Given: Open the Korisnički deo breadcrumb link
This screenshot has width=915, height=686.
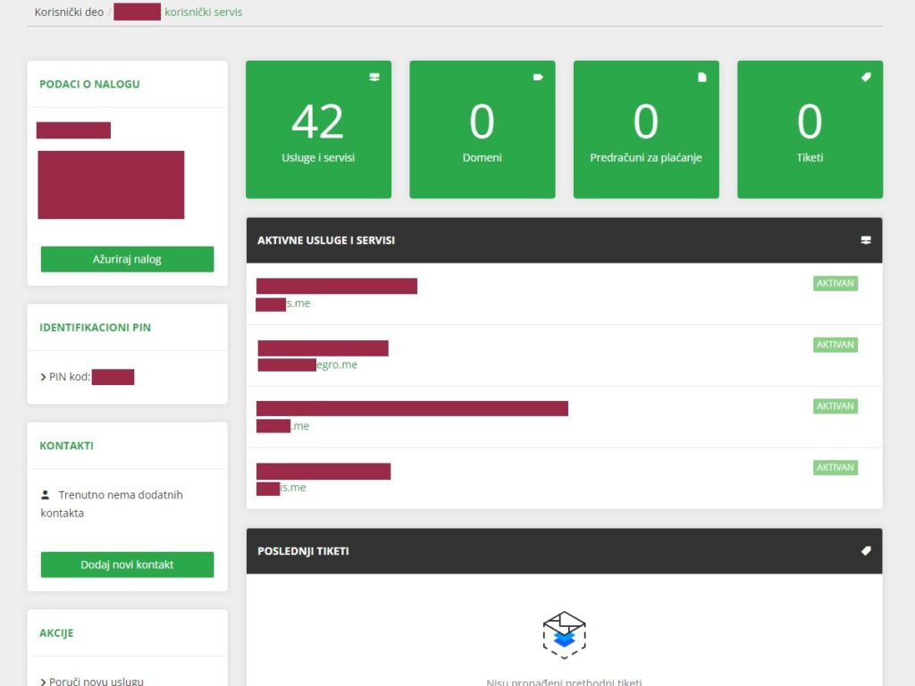Looking at the screenshot, I should click(x=69, y=13).
